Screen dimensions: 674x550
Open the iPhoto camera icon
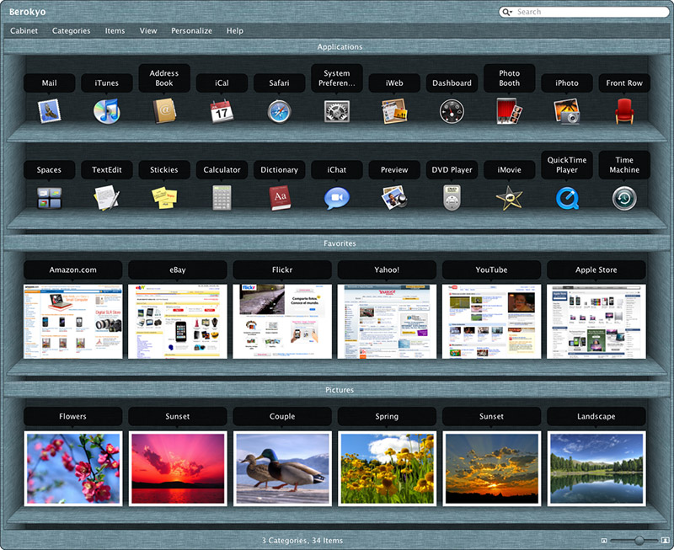[x=567, y=111]
